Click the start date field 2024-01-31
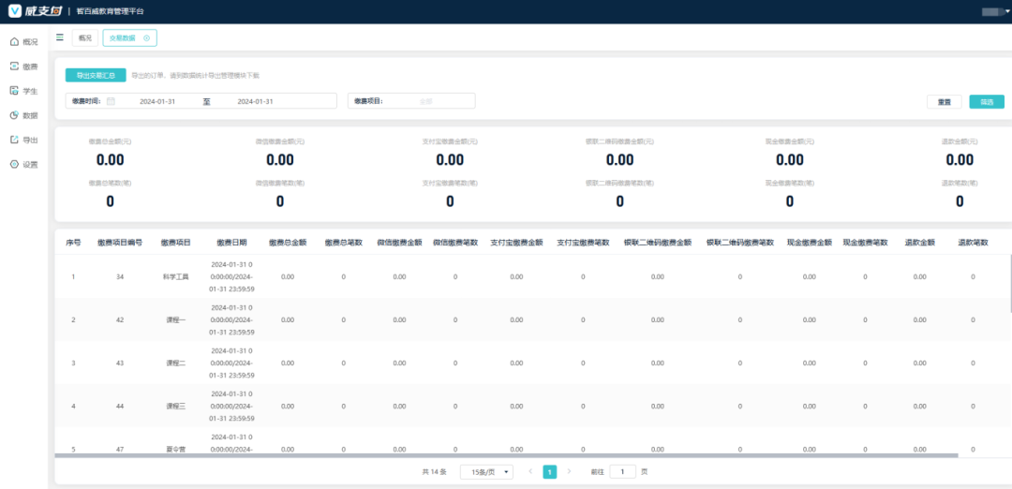 pyautogui.click(x=157, y=101)
